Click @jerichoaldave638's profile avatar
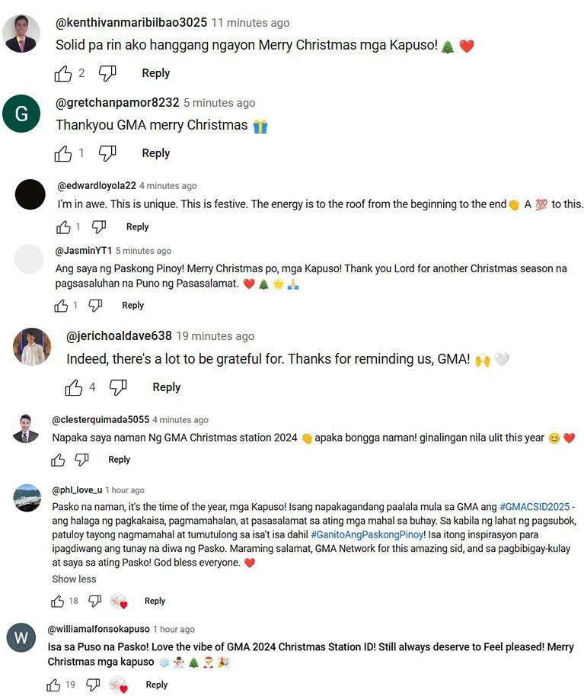 [30, 346]
